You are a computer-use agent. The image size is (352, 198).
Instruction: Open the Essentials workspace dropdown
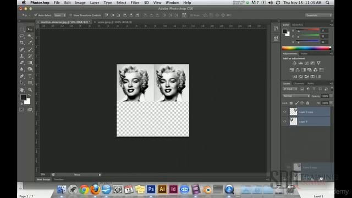click(x=318, y=15)
